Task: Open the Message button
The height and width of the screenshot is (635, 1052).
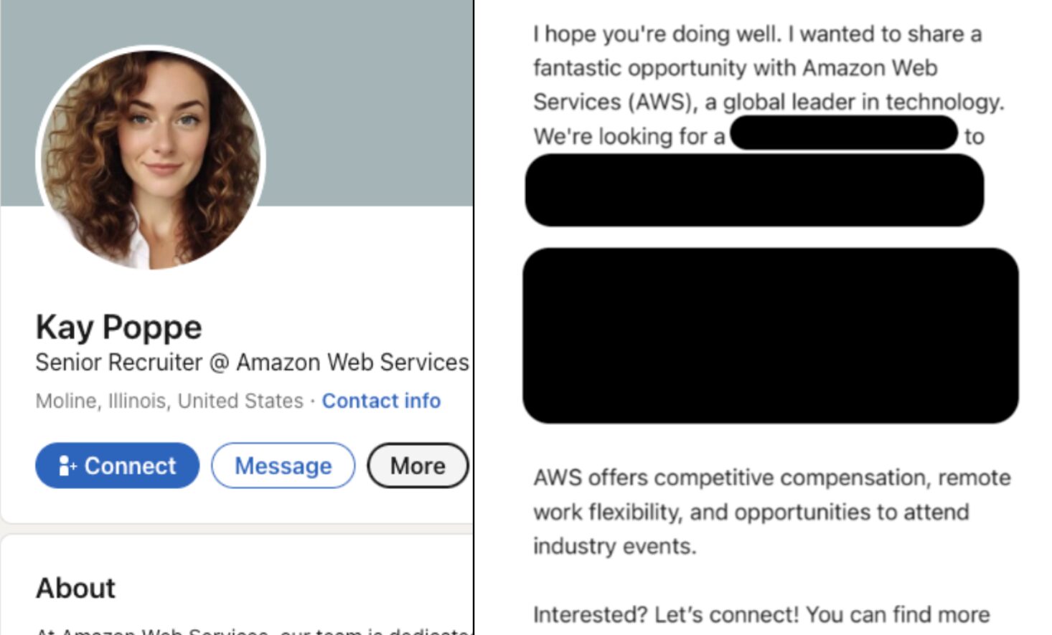Action: [x=283, y=466]
